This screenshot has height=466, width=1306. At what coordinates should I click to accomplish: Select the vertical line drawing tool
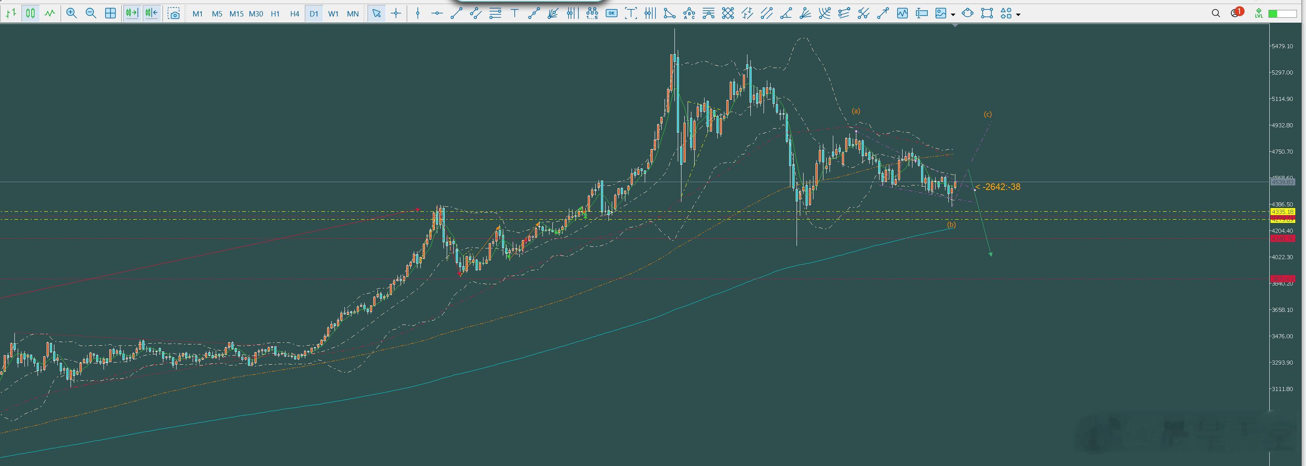click(418, 14)
